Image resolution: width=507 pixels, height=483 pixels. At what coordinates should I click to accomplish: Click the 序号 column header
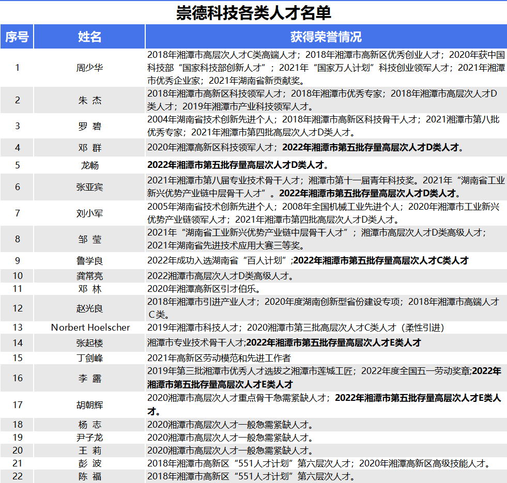click(17, 37)
